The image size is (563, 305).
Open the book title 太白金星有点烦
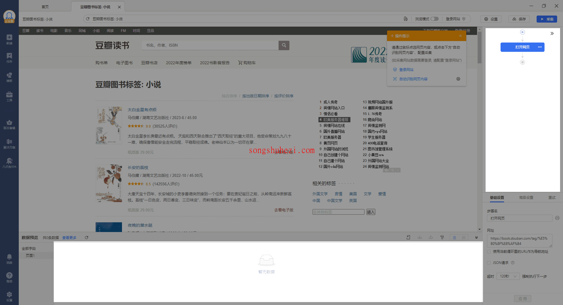[142, 110]
